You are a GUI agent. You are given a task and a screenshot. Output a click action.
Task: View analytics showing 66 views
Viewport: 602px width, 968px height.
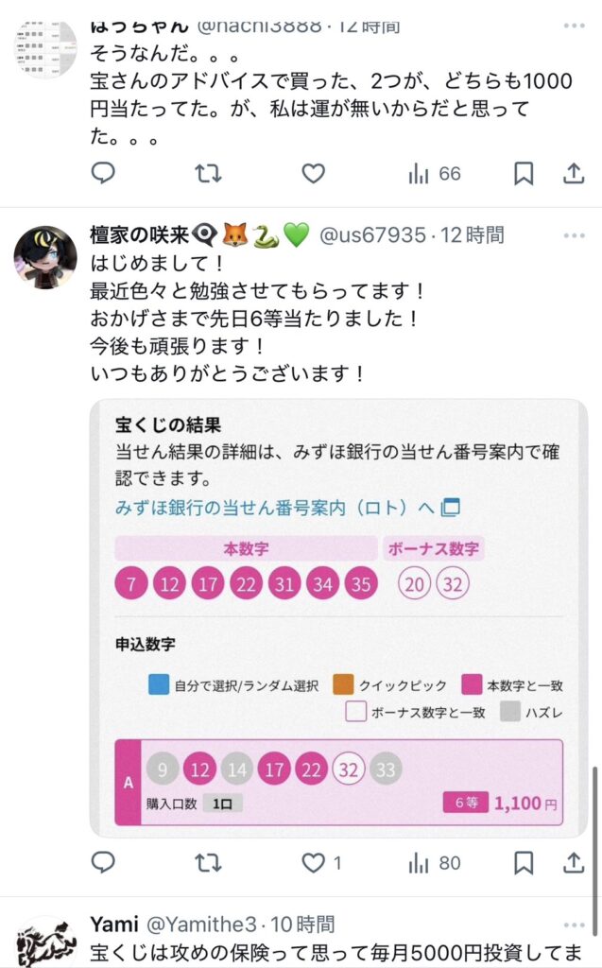434,174
